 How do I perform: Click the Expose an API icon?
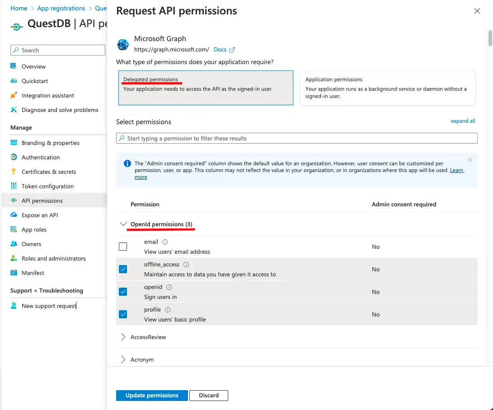14,215
